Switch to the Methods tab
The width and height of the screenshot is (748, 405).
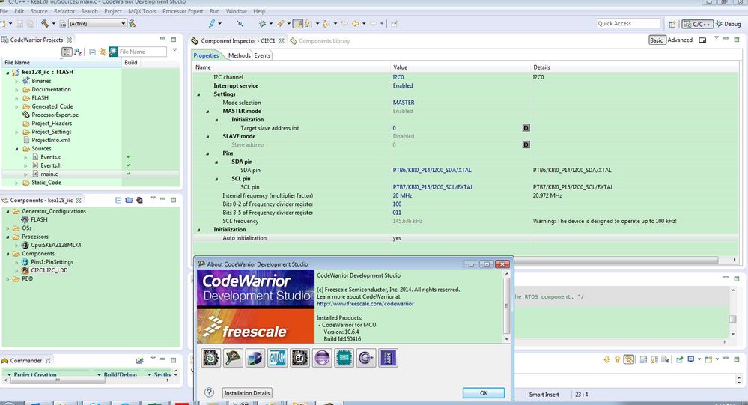239,55
